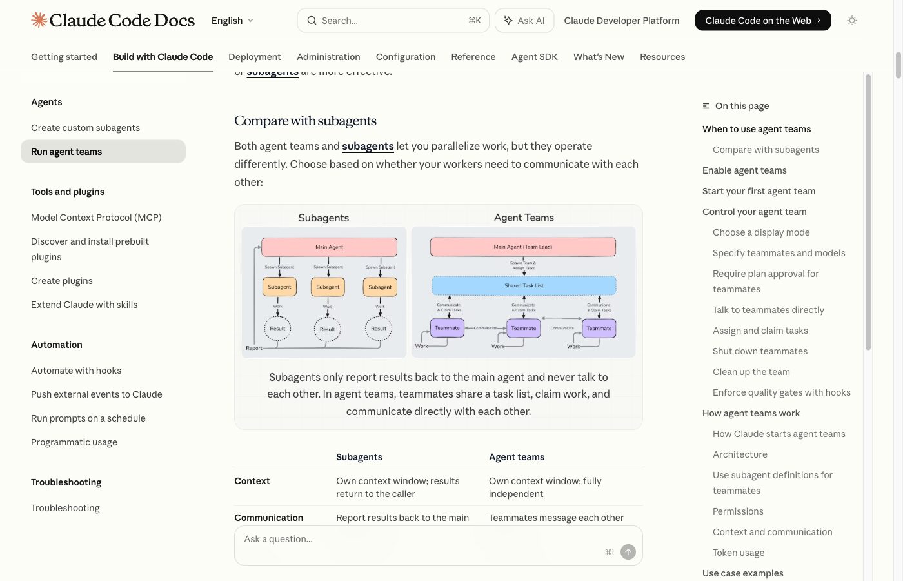903x581 pixels.
Task: Jump to Specify teammates and models
Action: point(779,253)
